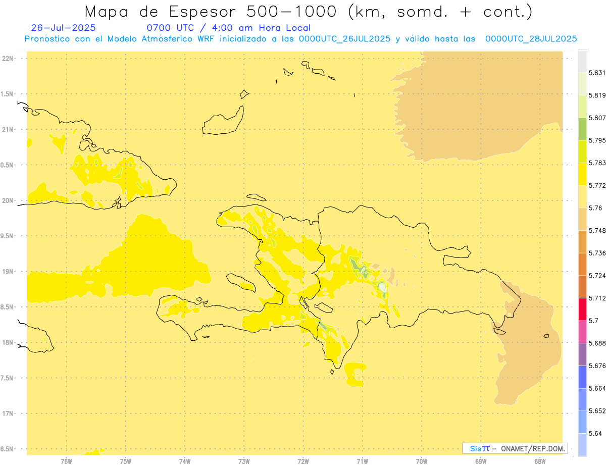Click the 18N latitude label
The image size is (606, 468).
tap(8, 342)
